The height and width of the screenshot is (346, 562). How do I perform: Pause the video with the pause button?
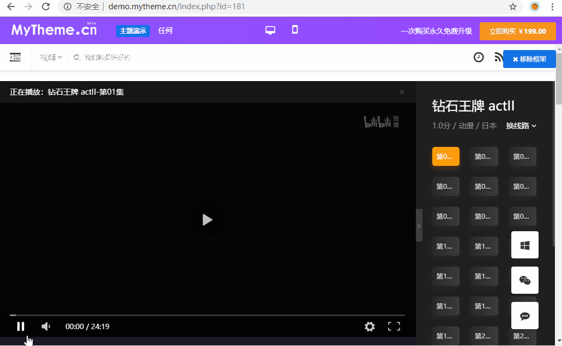tap(20, 326)
